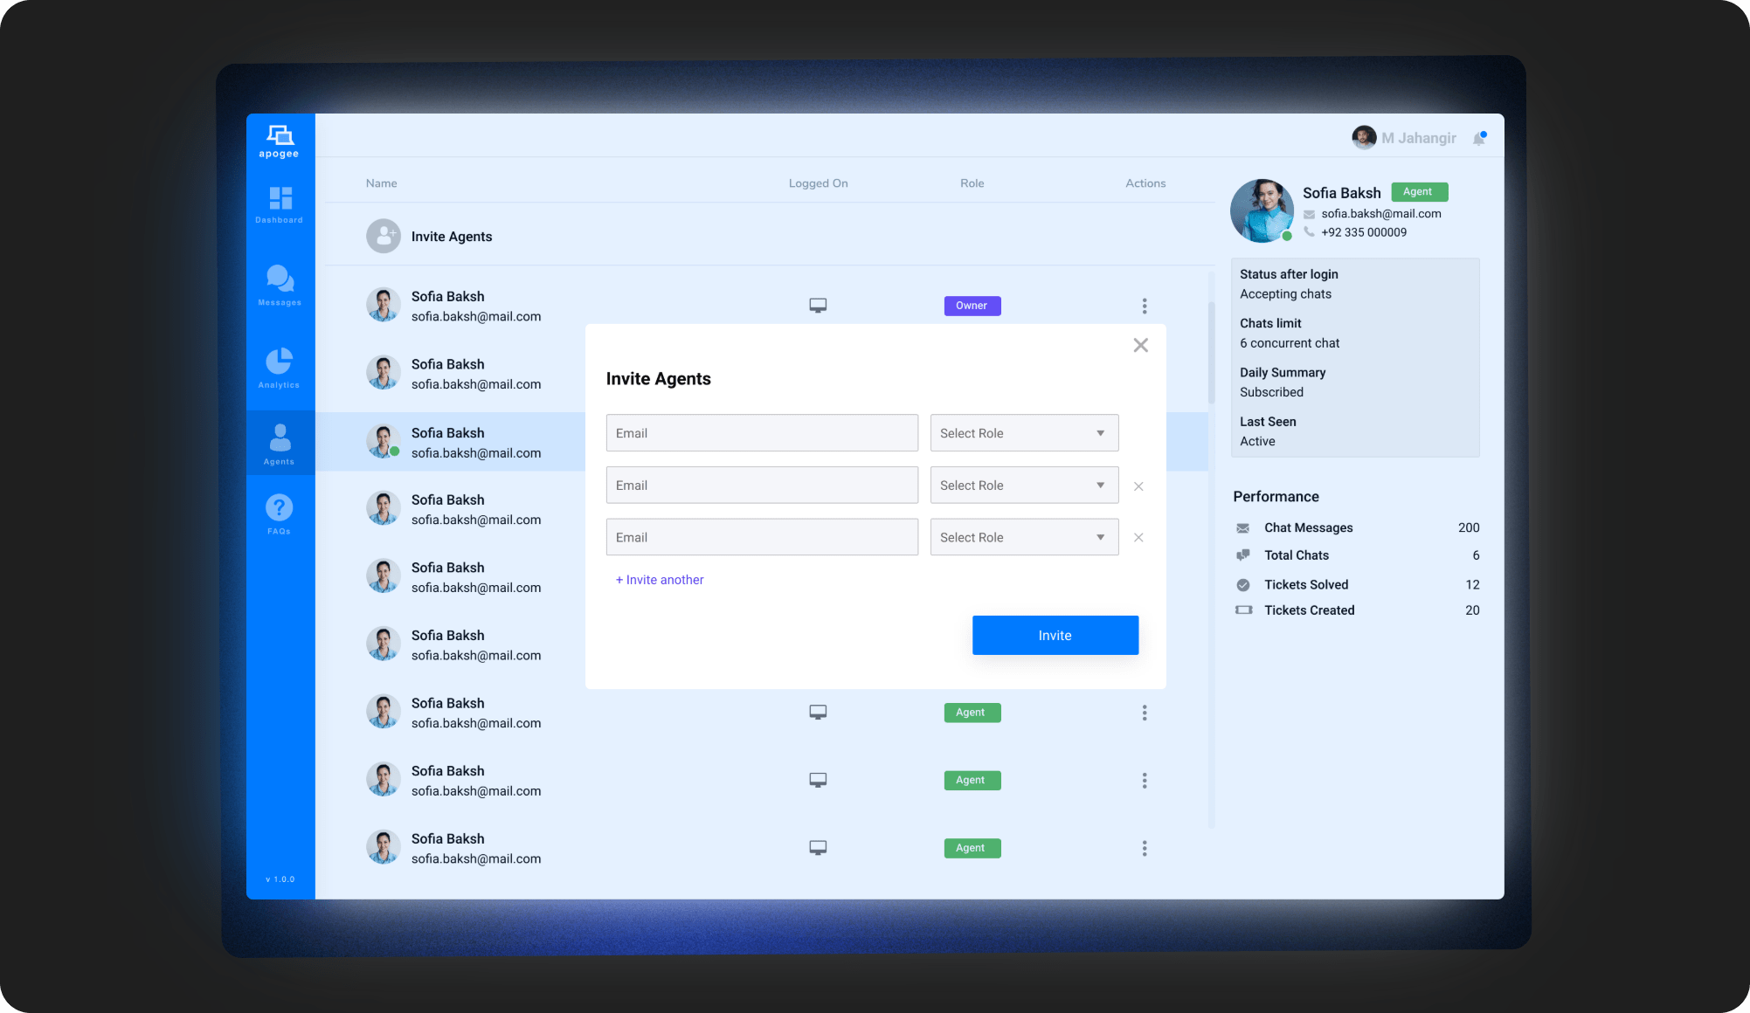Expand the first Select Role dropdown
1750x1013 pixels.
click(x=1024, y=433)
